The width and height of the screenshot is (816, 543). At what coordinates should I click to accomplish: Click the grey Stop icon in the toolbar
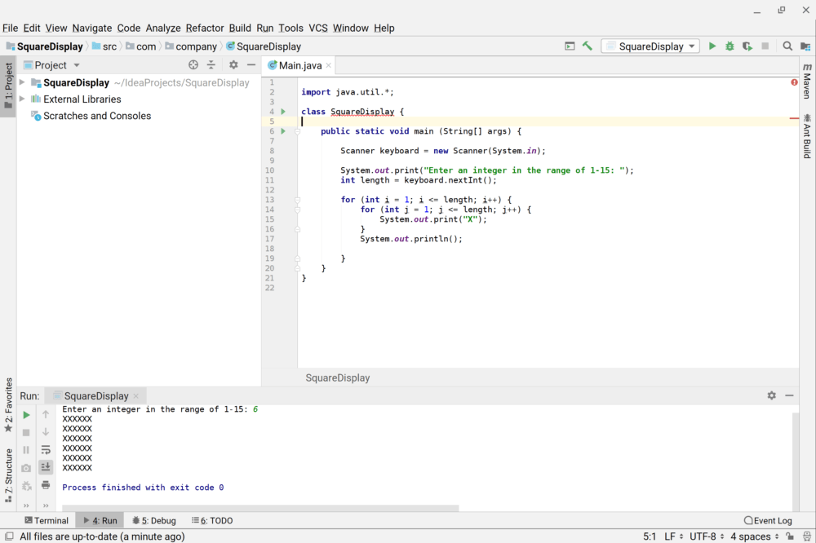pyautogui.click(x=765, y=46)
